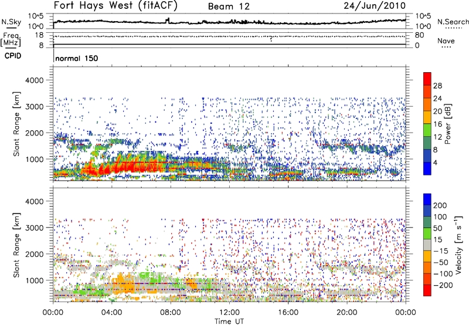469x325 pixels.
Task: Select velocity panel's "Slant Range [km]" label
Action: [17, 245]
